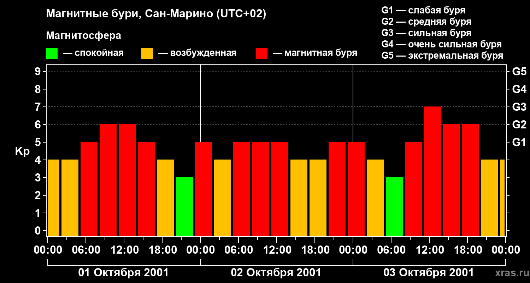Click the '— спокойная' legend label
The height and width of the screenshot is (283, 530).
[93, 53]
